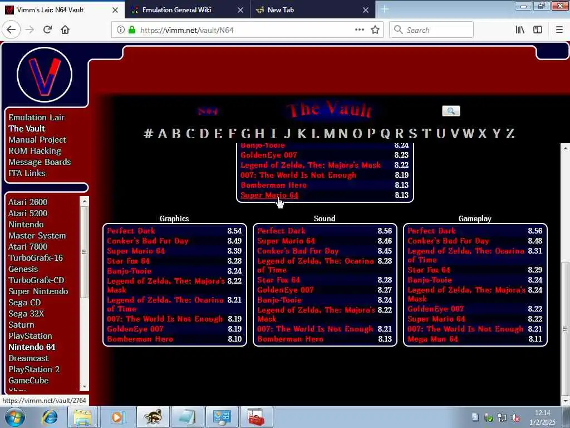This screenshot has width=570, height=428.
Task: Select Atari 2600 in the systems list
Action: pos(28,202)
